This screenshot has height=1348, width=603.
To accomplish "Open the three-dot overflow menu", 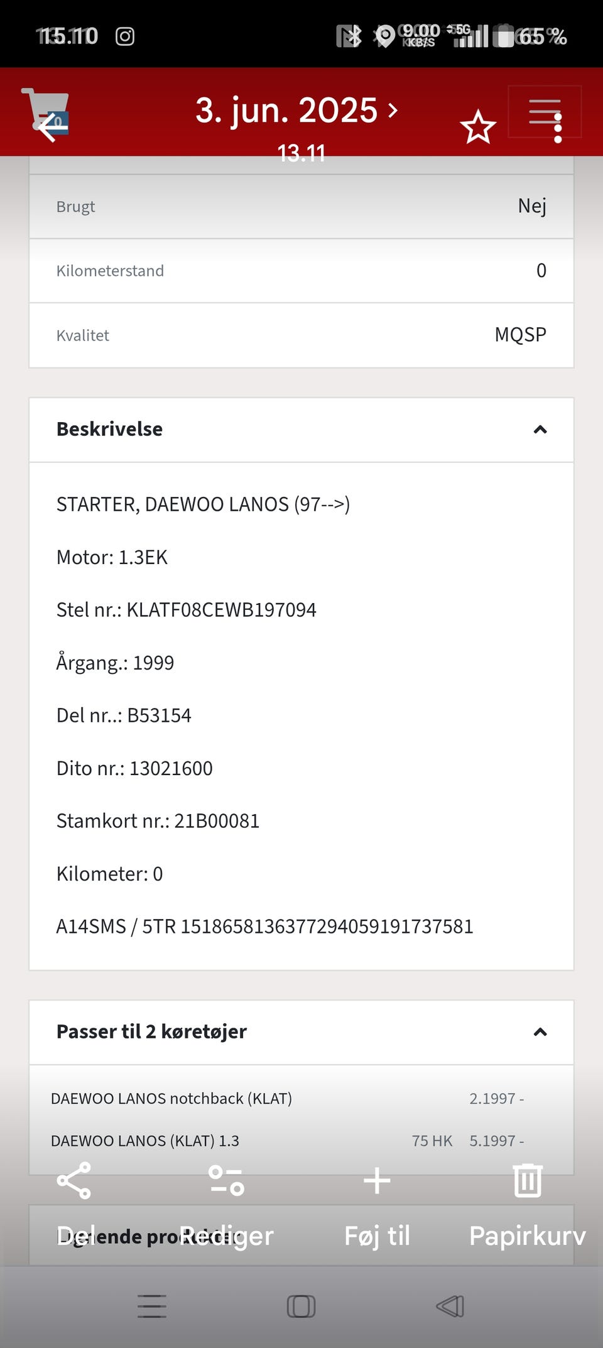I will coord(558,128).
